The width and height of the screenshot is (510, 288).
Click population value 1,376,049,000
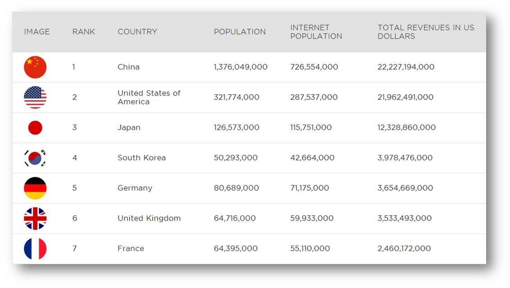tap(241, 67)
